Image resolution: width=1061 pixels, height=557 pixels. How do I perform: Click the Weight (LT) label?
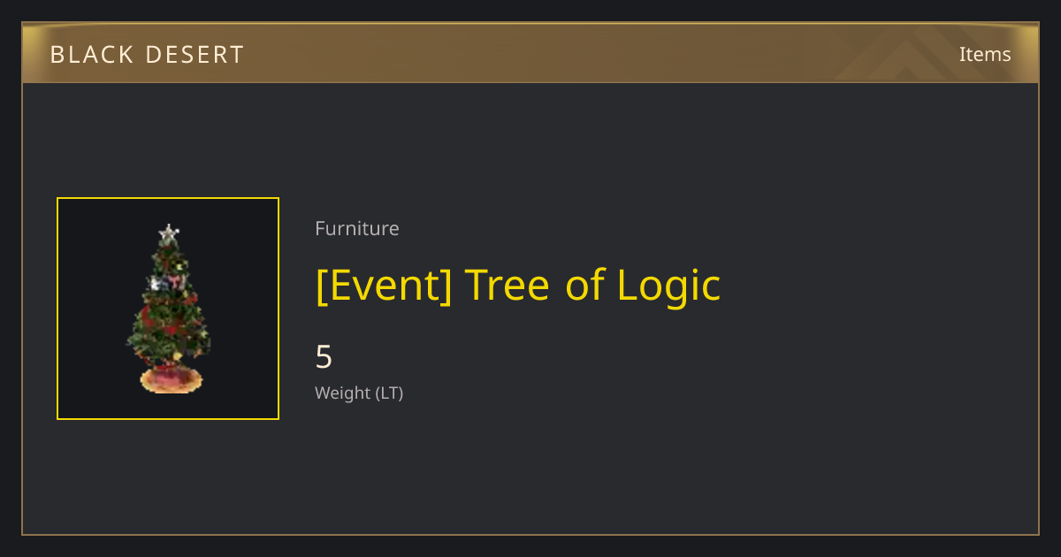(x=359, y=393)
